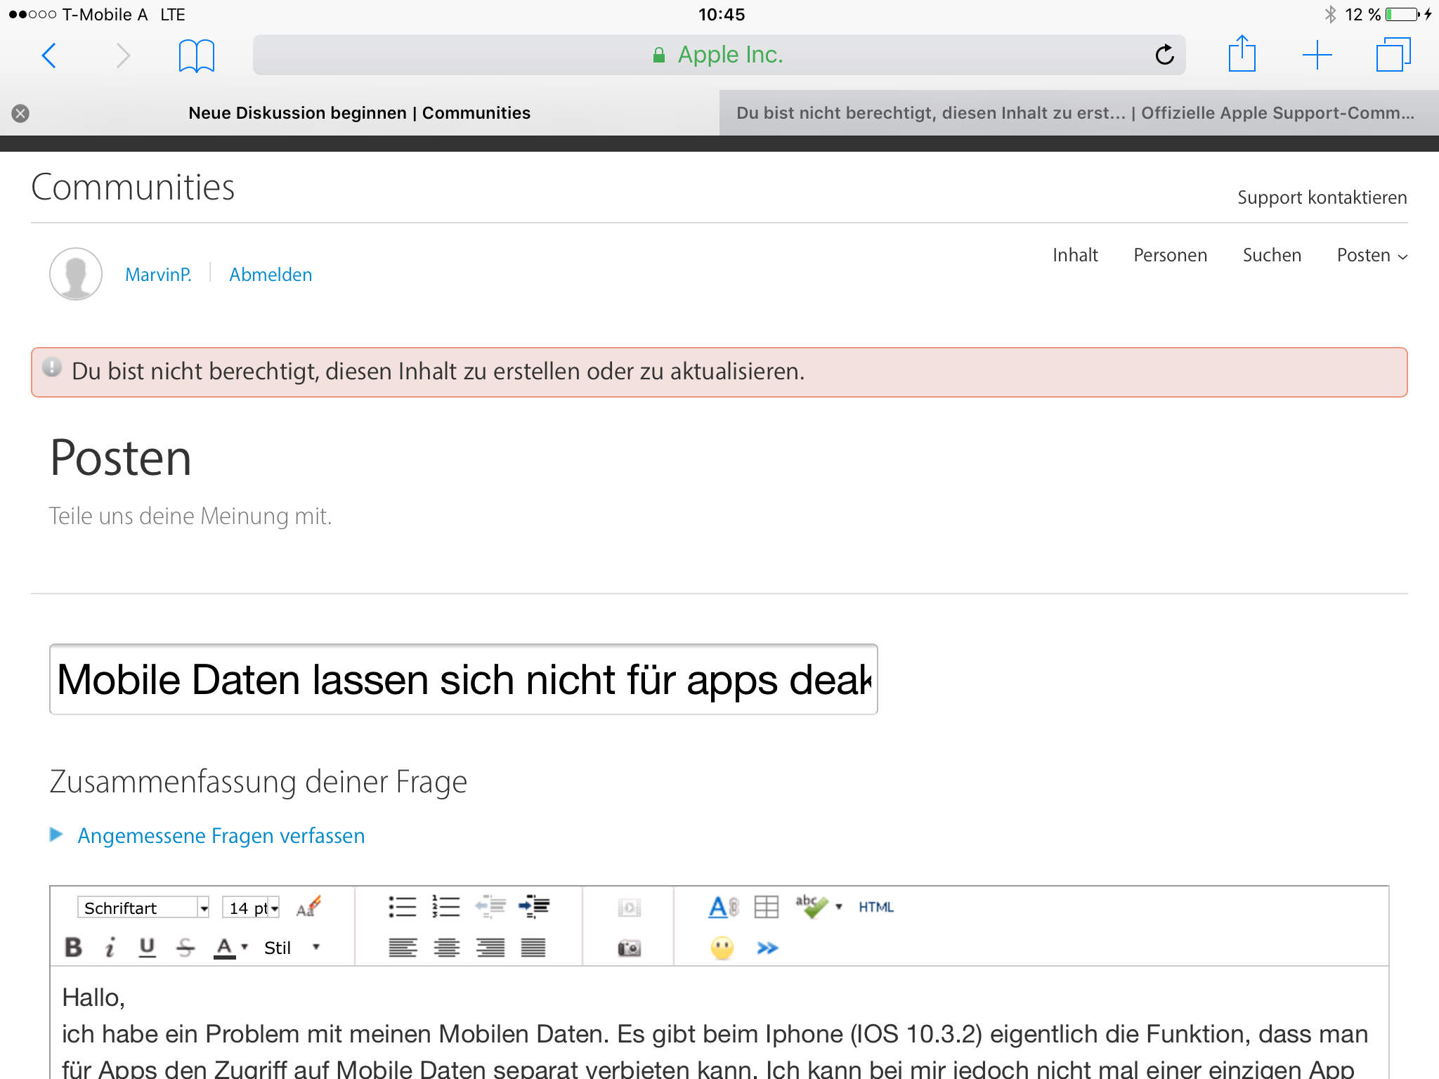Open the 14 pt font size dropdown

tap(251, 908)
